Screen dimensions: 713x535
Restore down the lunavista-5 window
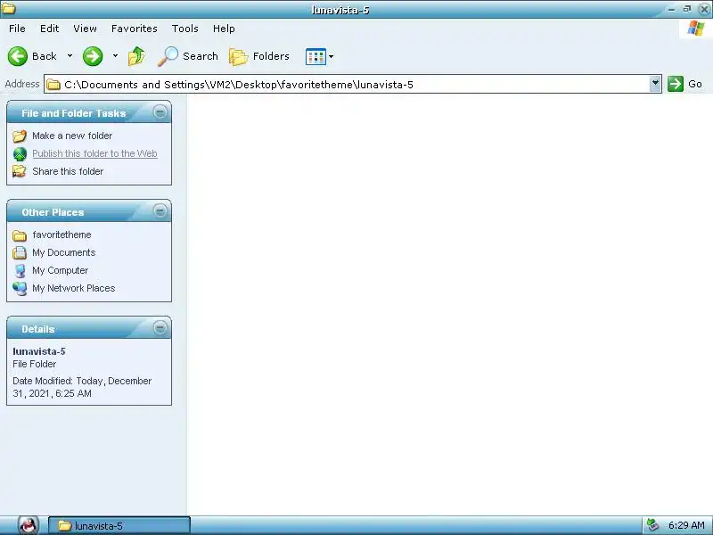tap(687, 9)
